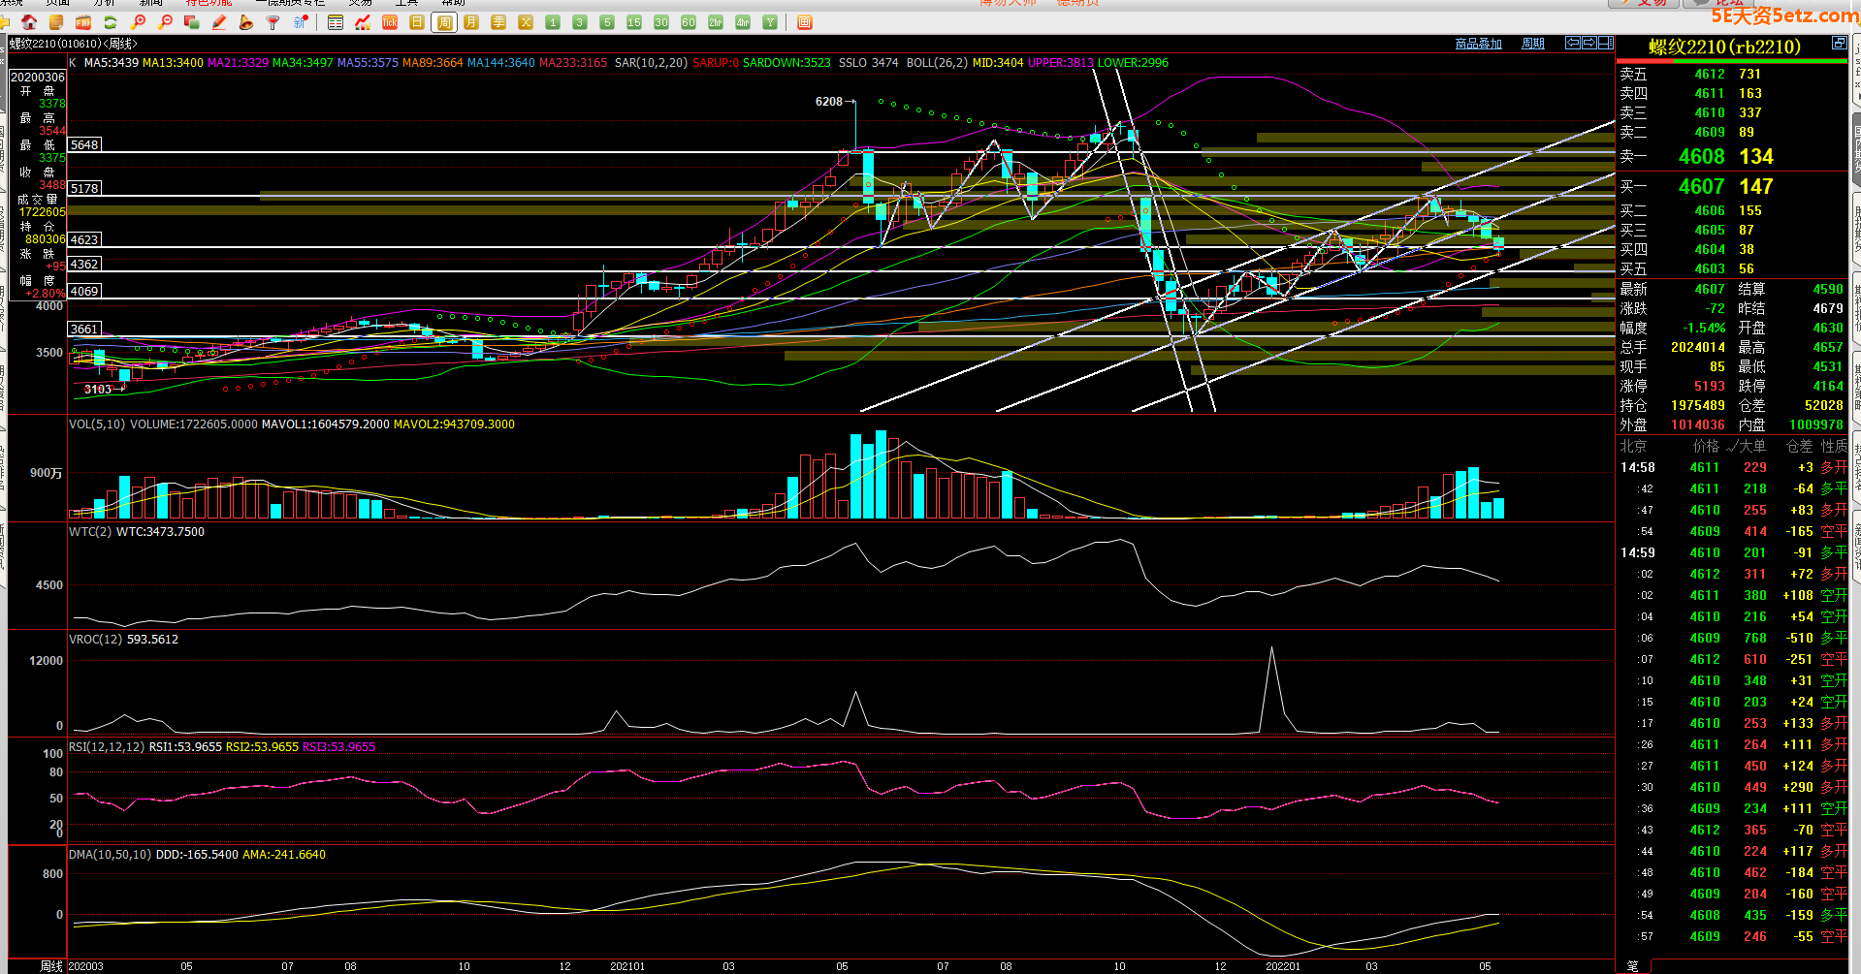This screenshot has height=974, width=1861.
Task: Select the 4362 horizontal line label
Action: click(x=84, y=265)
